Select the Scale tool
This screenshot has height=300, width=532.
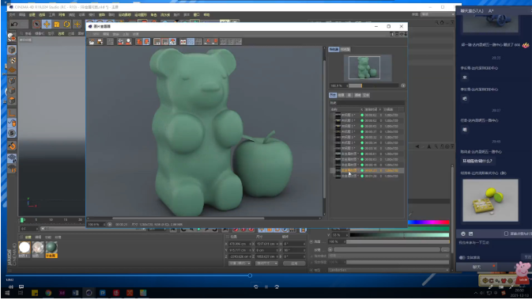(x=57, y=24)
